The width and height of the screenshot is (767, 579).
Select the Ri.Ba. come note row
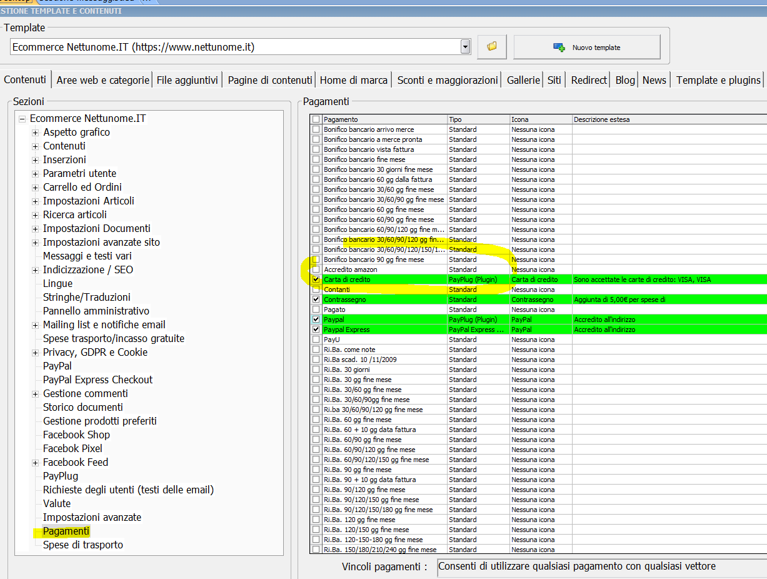pyautogui.click(x=539, y=350)
